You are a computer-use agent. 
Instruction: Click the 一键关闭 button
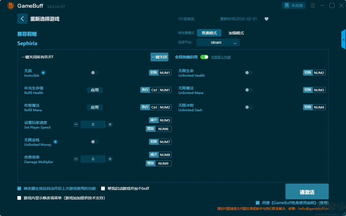159,57
